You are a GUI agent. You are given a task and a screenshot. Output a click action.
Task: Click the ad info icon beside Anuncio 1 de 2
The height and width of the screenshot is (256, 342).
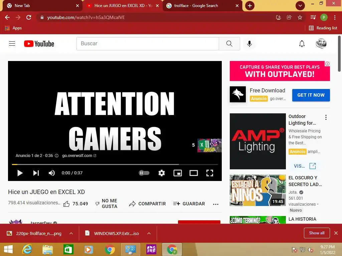point(57,156)
